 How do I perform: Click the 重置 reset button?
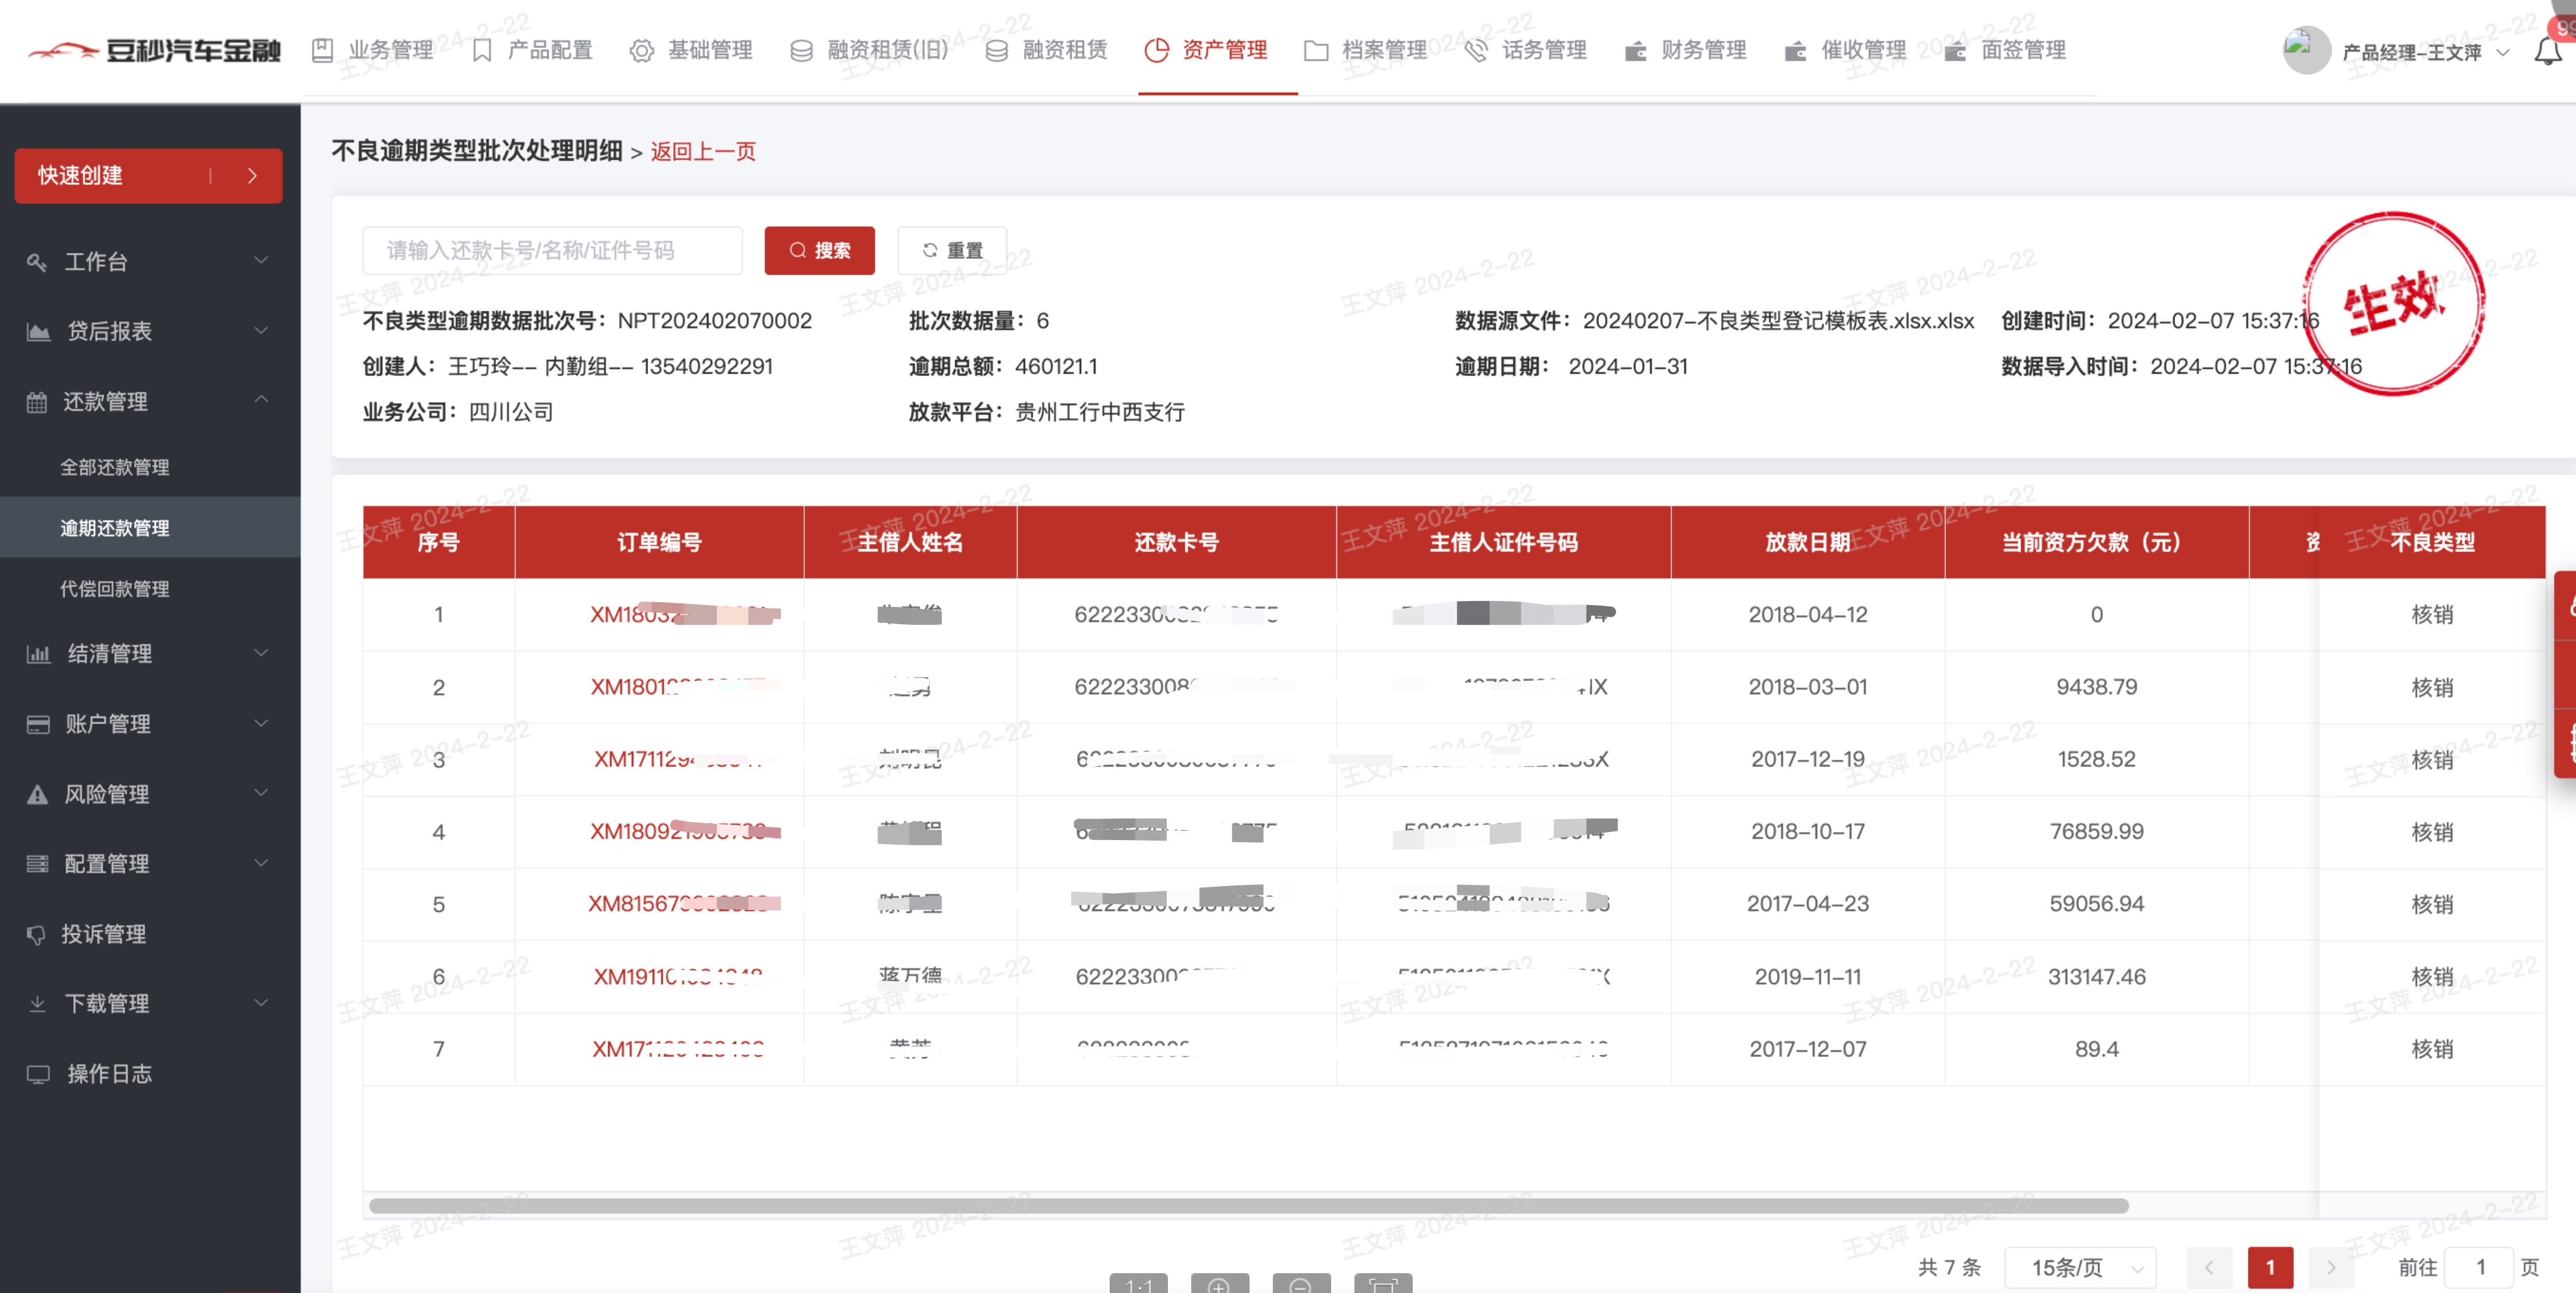(x=951, y=250)
